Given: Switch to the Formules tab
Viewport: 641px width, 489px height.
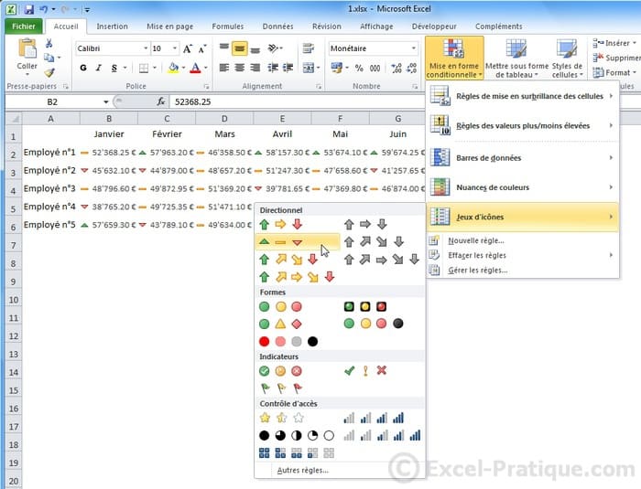Looking at the screenshot, I should [x=228, y=27].
